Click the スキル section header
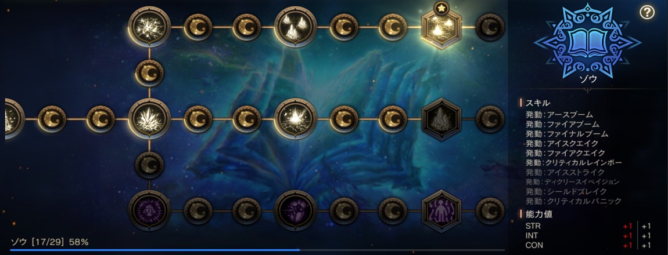The width and height of the screenshot is (668, 255). [x=538, y=103]
